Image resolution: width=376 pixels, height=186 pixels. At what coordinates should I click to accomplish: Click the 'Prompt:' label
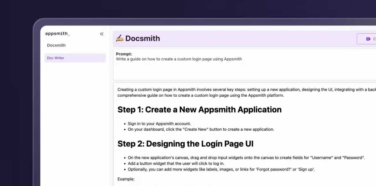pos(124,54)
